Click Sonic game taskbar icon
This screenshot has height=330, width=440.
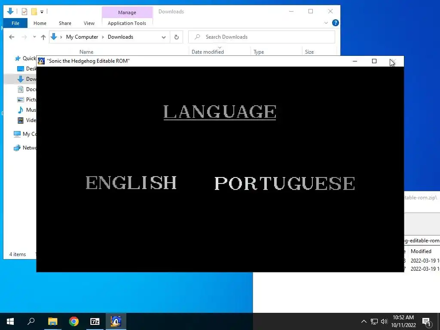pyautogui.click(x=116, y=321)
